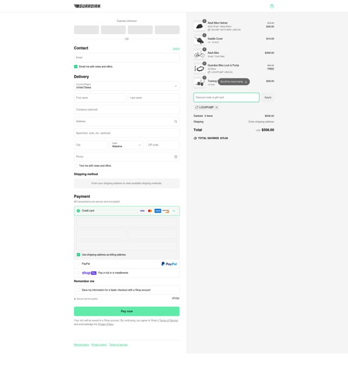Open the Refund policy link

pos(81,345)
